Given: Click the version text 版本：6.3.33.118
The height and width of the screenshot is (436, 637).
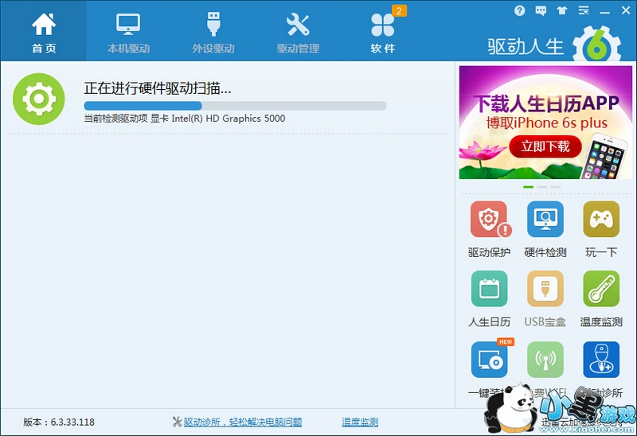Looking at the screenshot, I should point(59,422).
